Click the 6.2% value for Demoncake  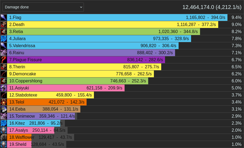coord(236,74)
